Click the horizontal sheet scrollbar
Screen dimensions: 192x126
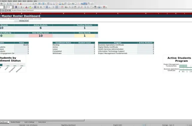[42, 120]
